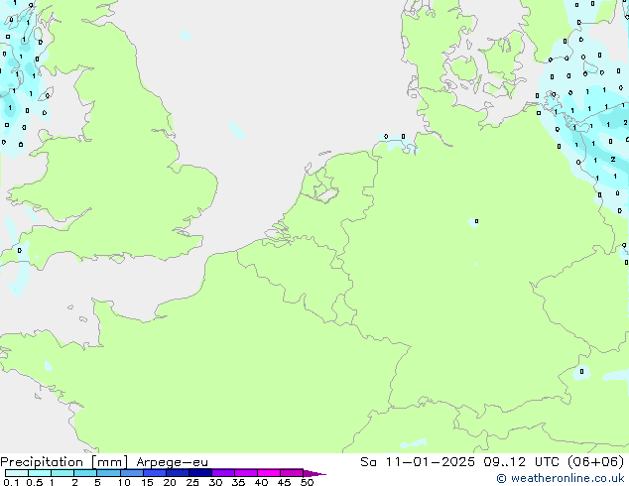The height and width of the screenshot is (486, 629).
Task: Click the 15–20 mm legend swatch
Action: pyautogui.click(x=154, y=473)
